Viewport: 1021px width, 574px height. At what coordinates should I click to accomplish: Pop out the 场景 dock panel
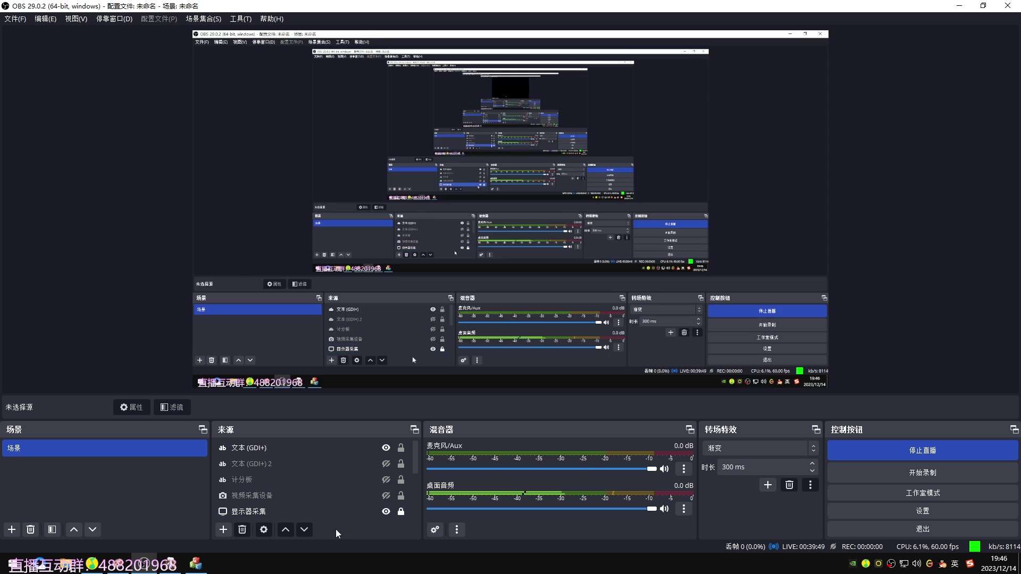click(203, 429)
